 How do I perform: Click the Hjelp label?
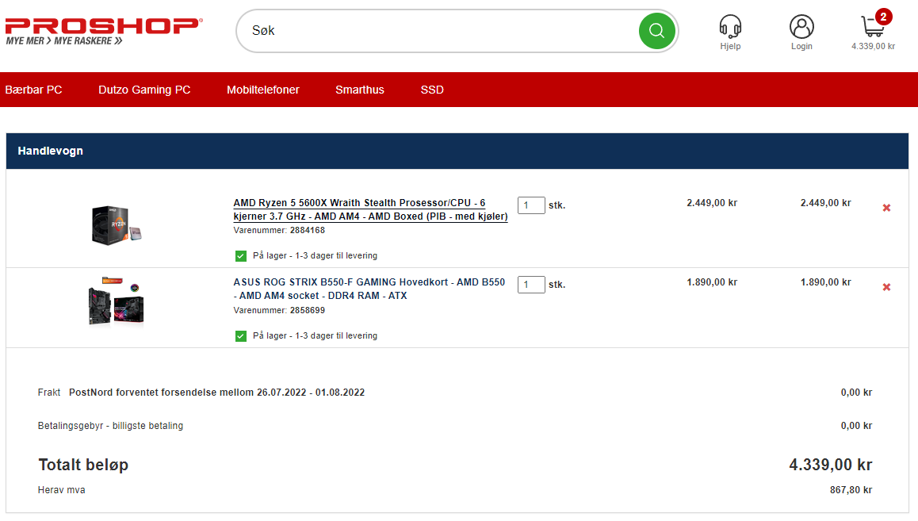pyautogui.click(x=730, y=46)
